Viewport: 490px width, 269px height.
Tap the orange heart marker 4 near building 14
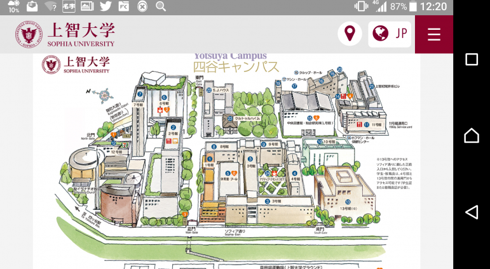(x=350, y=96)
